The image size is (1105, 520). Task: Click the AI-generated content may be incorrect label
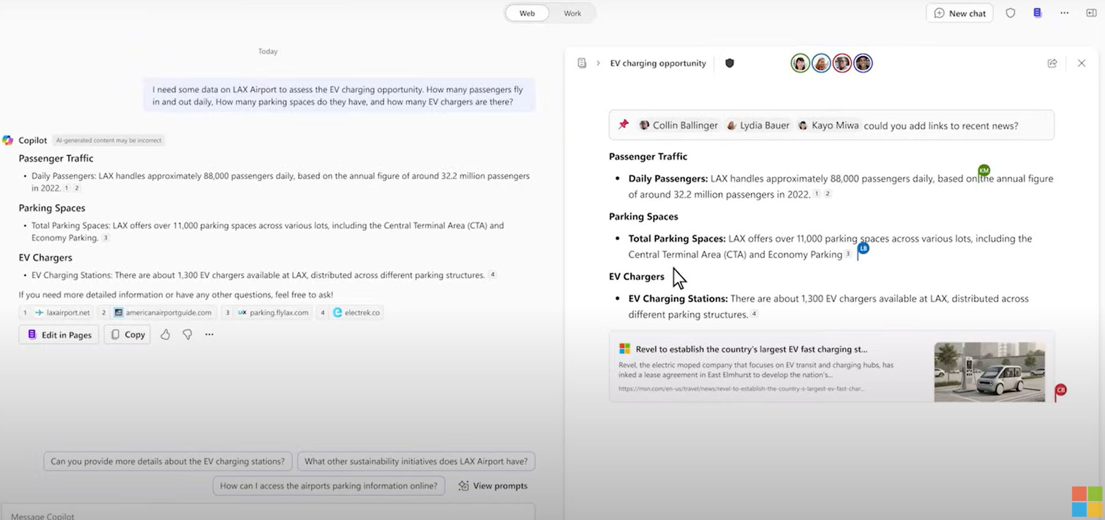[108, 140]
